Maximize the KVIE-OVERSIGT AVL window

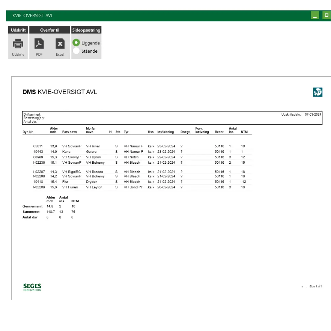point(326,15)
